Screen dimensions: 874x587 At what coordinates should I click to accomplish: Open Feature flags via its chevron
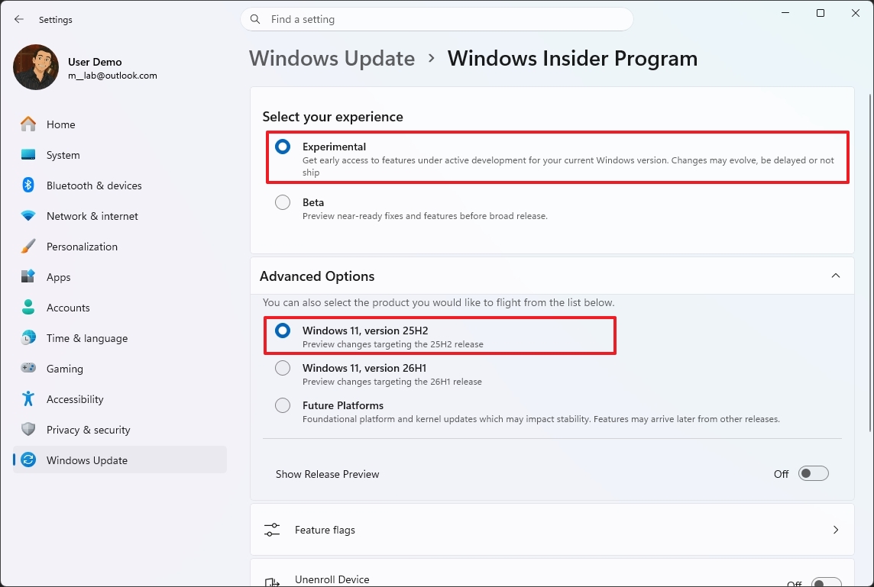pyautogui.click(x=836, y=530)
